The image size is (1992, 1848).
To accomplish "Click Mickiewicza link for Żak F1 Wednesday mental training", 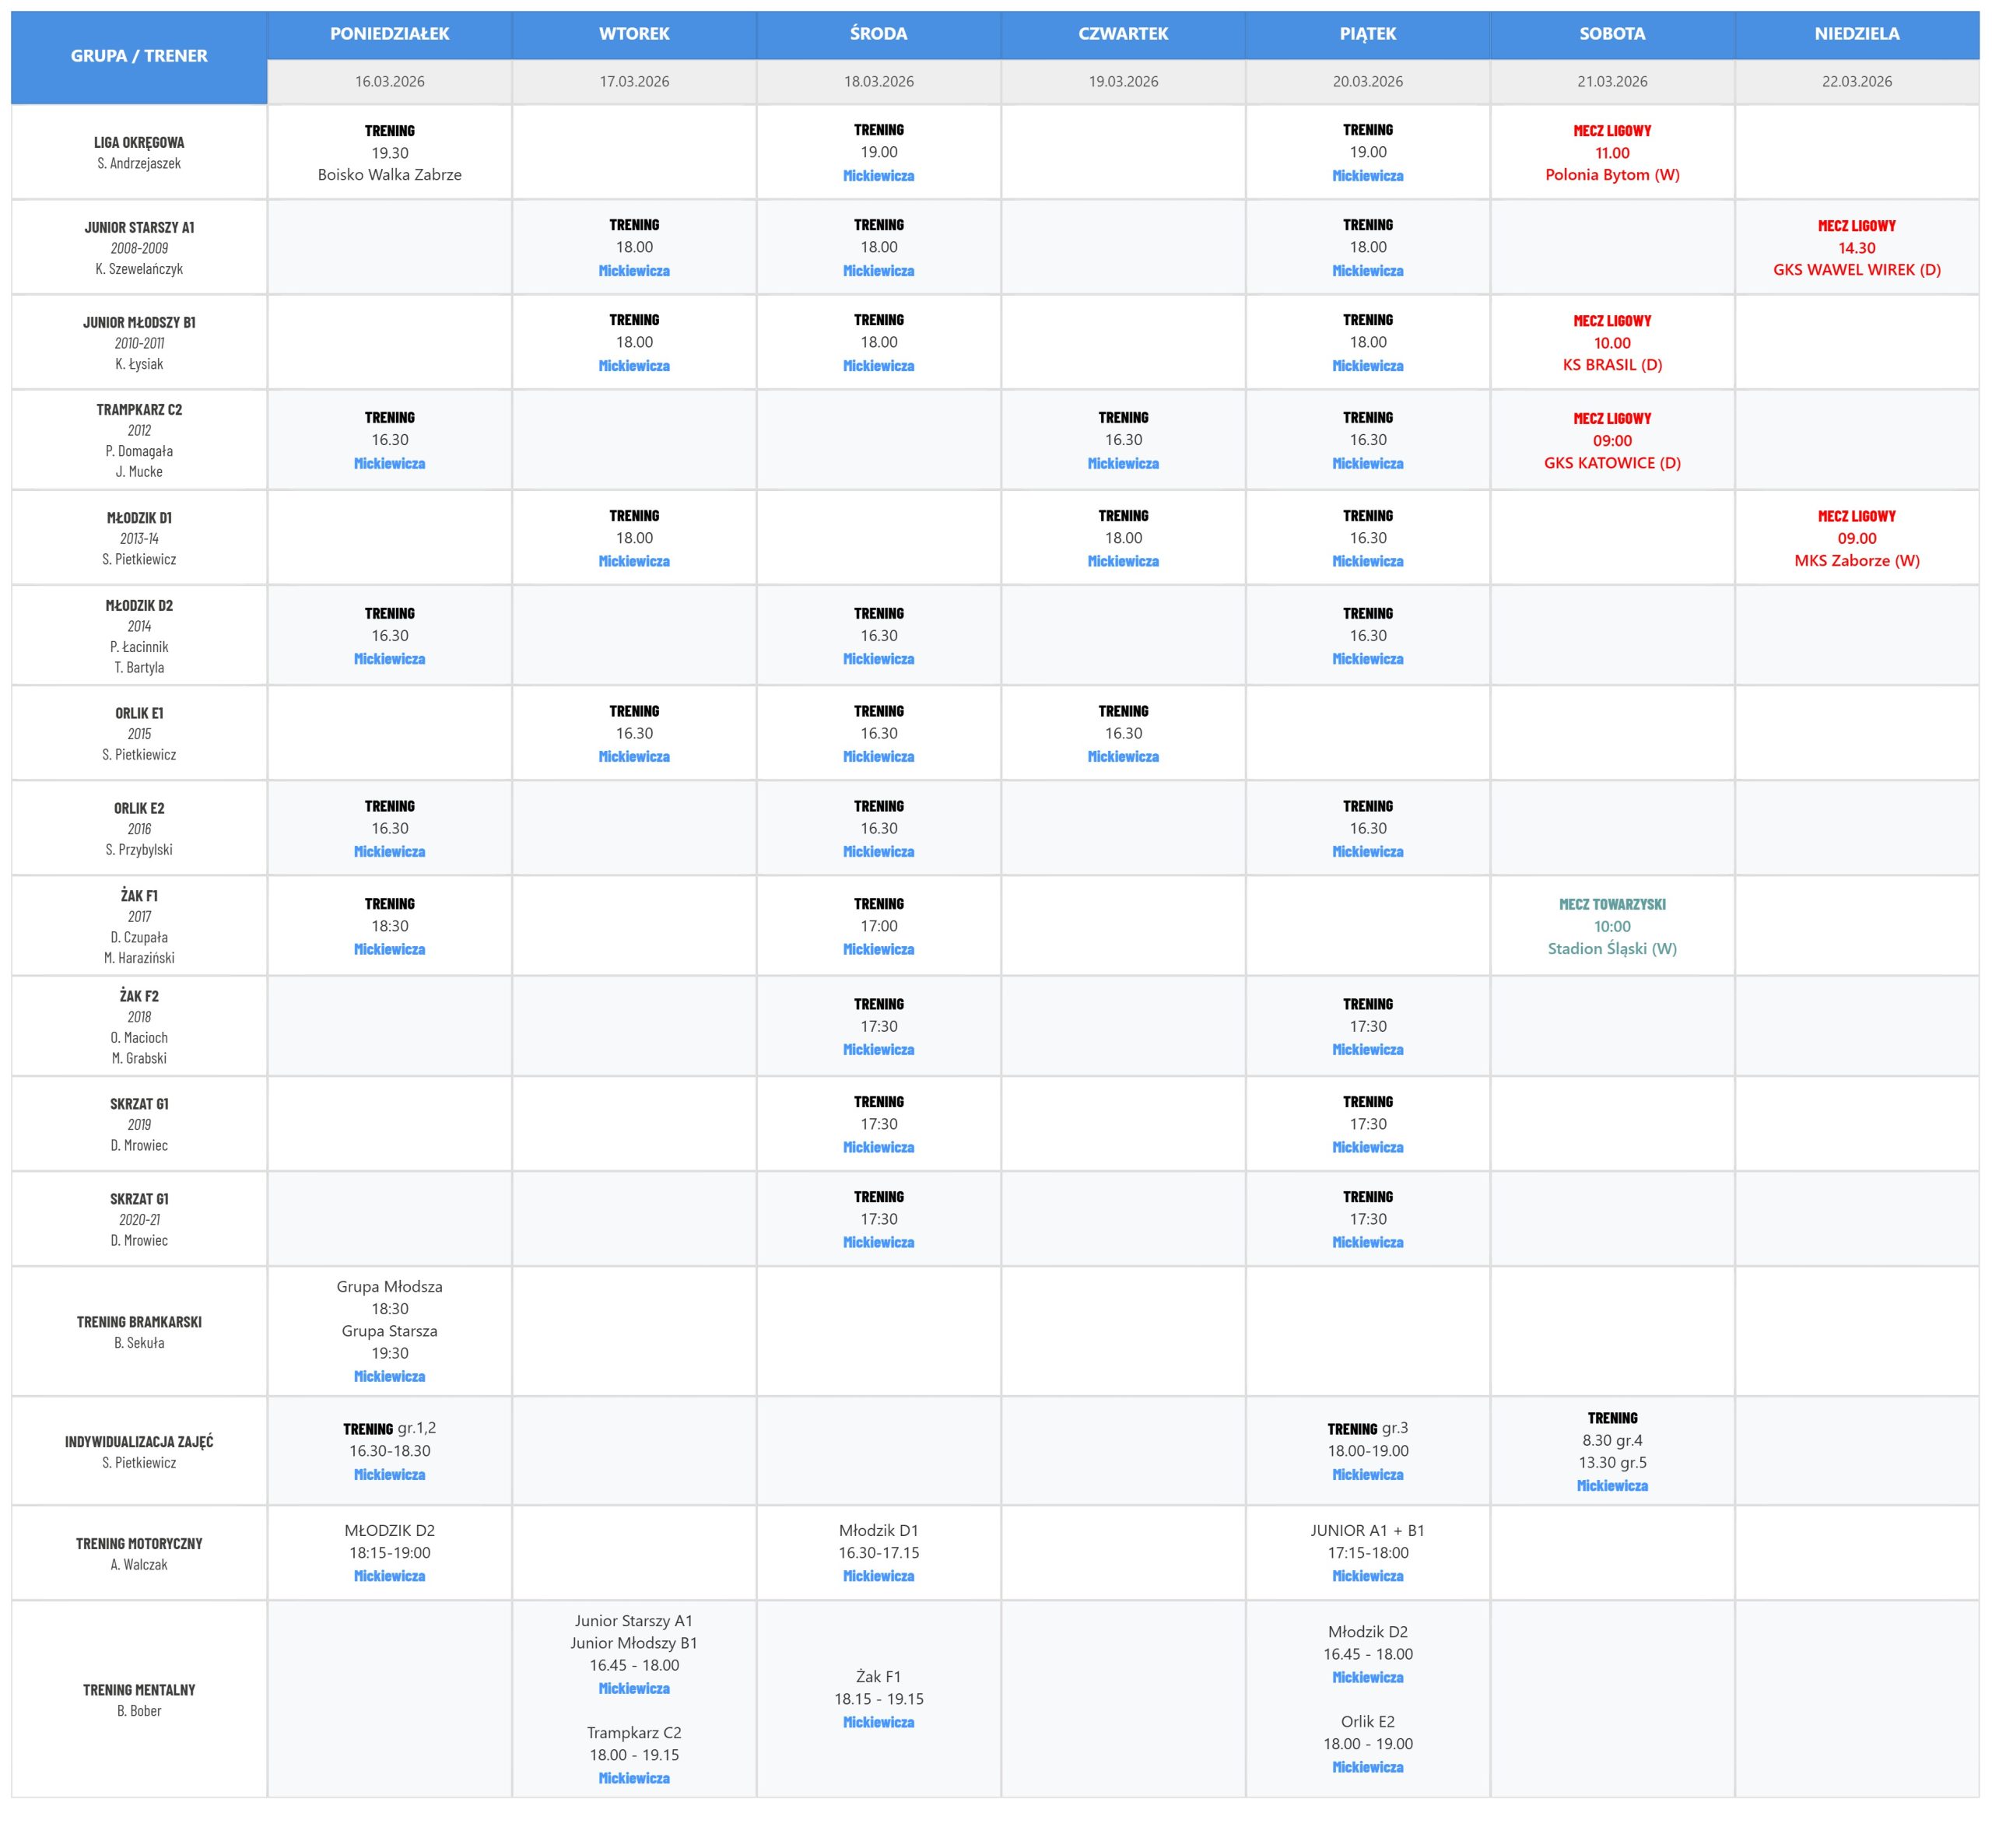I will 878,1722.
